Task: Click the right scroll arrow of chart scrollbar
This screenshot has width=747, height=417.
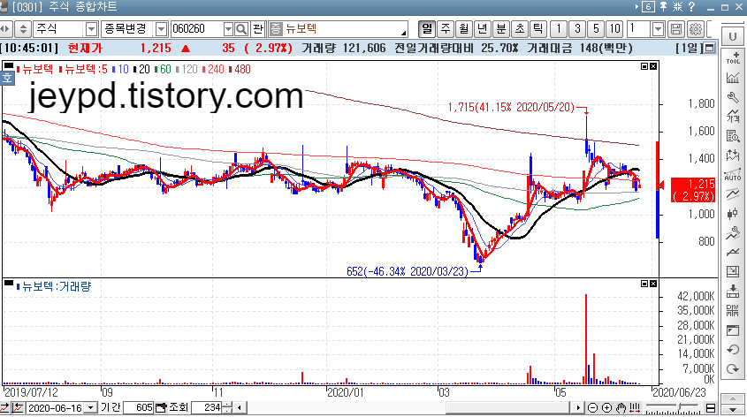Action: [578, 408]
